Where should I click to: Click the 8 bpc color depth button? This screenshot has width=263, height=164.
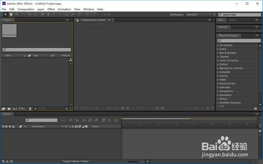tap(21, 108)
